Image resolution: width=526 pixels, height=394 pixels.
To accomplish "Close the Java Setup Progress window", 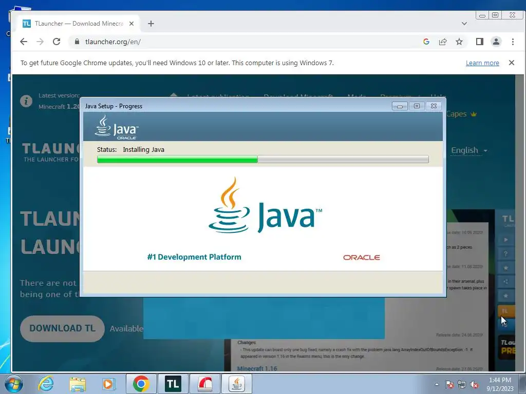I will click(434, 106).
